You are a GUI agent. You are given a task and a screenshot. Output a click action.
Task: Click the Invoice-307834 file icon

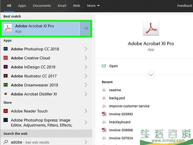click(104, 138)
